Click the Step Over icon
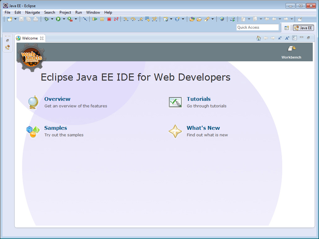The height and width of the screenshot is (239, 319). coord(133,19)
